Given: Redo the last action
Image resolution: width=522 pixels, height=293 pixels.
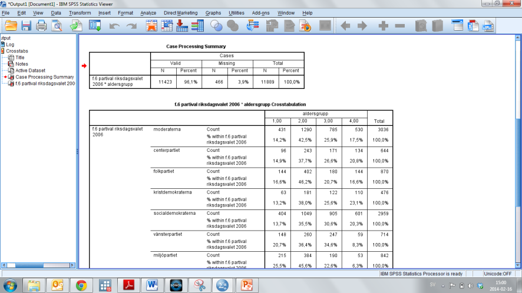Looking at the screenshot, I should (x=132, y=26).
